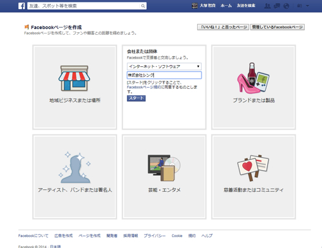This screenshot has width=322, height=248.
Task: Open friend requests icon in top bar
Action: [x=267, y=6]
